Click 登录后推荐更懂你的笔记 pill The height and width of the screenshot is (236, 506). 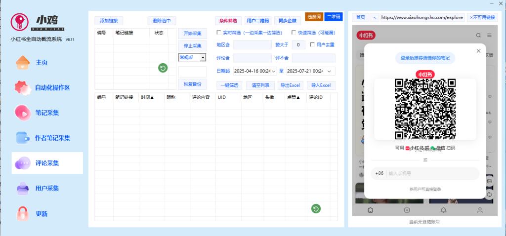pos(425,58)
